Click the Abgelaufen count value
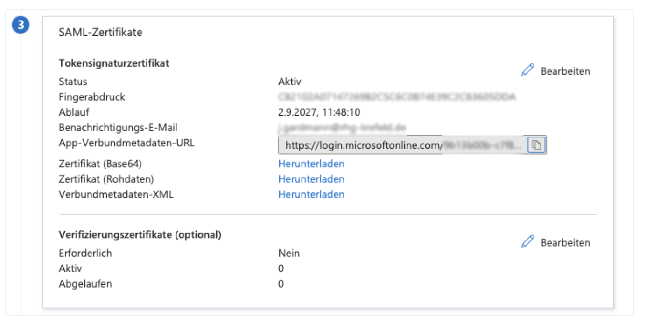Image resolution: width=646 pixels, height=329 pixels. [x=281, y=284]
